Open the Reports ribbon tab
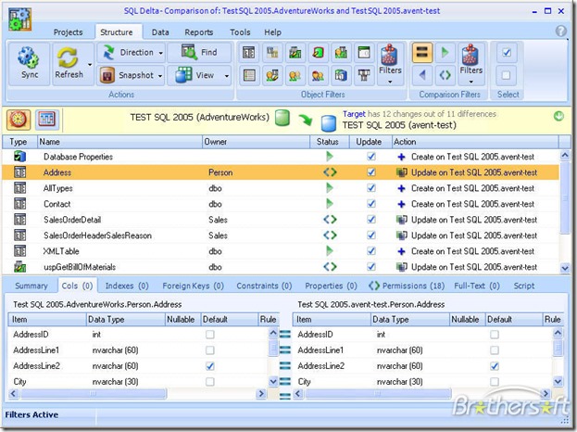Screen dimensions: 577x432 (199, 32)
